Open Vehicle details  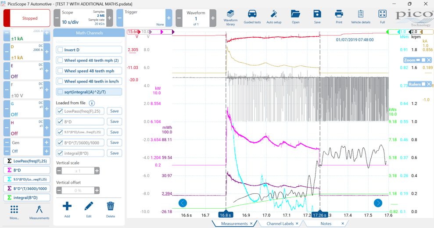361,17
